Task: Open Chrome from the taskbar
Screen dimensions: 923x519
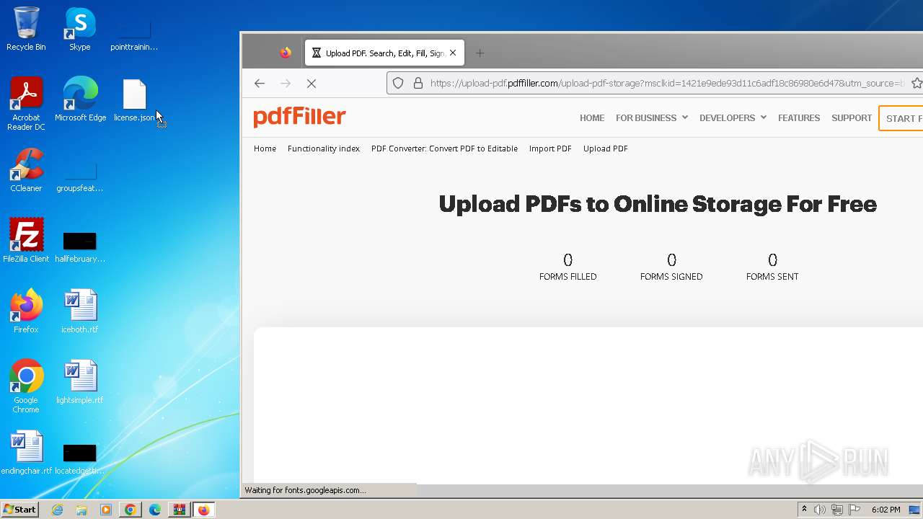Action: 131,510
